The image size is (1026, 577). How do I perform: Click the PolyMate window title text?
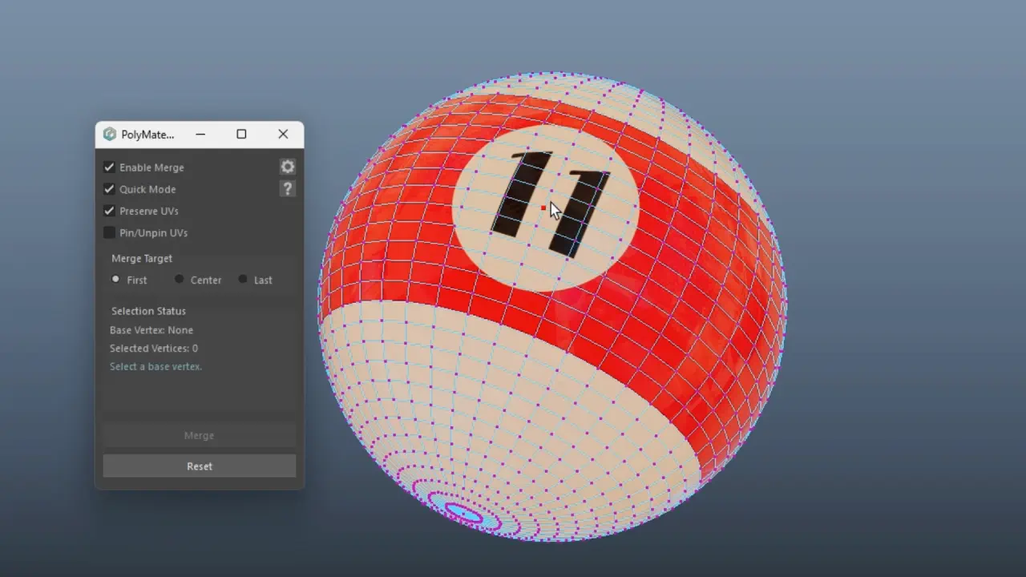point(147,135)
